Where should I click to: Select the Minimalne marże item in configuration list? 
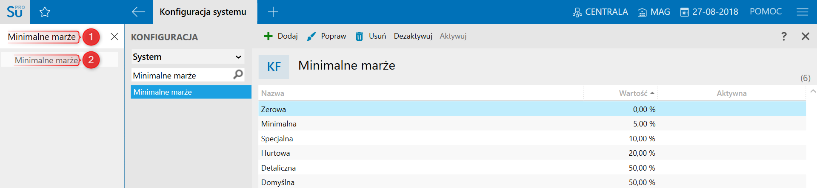click(x=191, y=92)
